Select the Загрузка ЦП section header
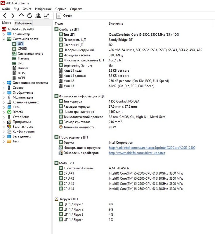The height and width of the screenshot is (234, 215). 66,199
